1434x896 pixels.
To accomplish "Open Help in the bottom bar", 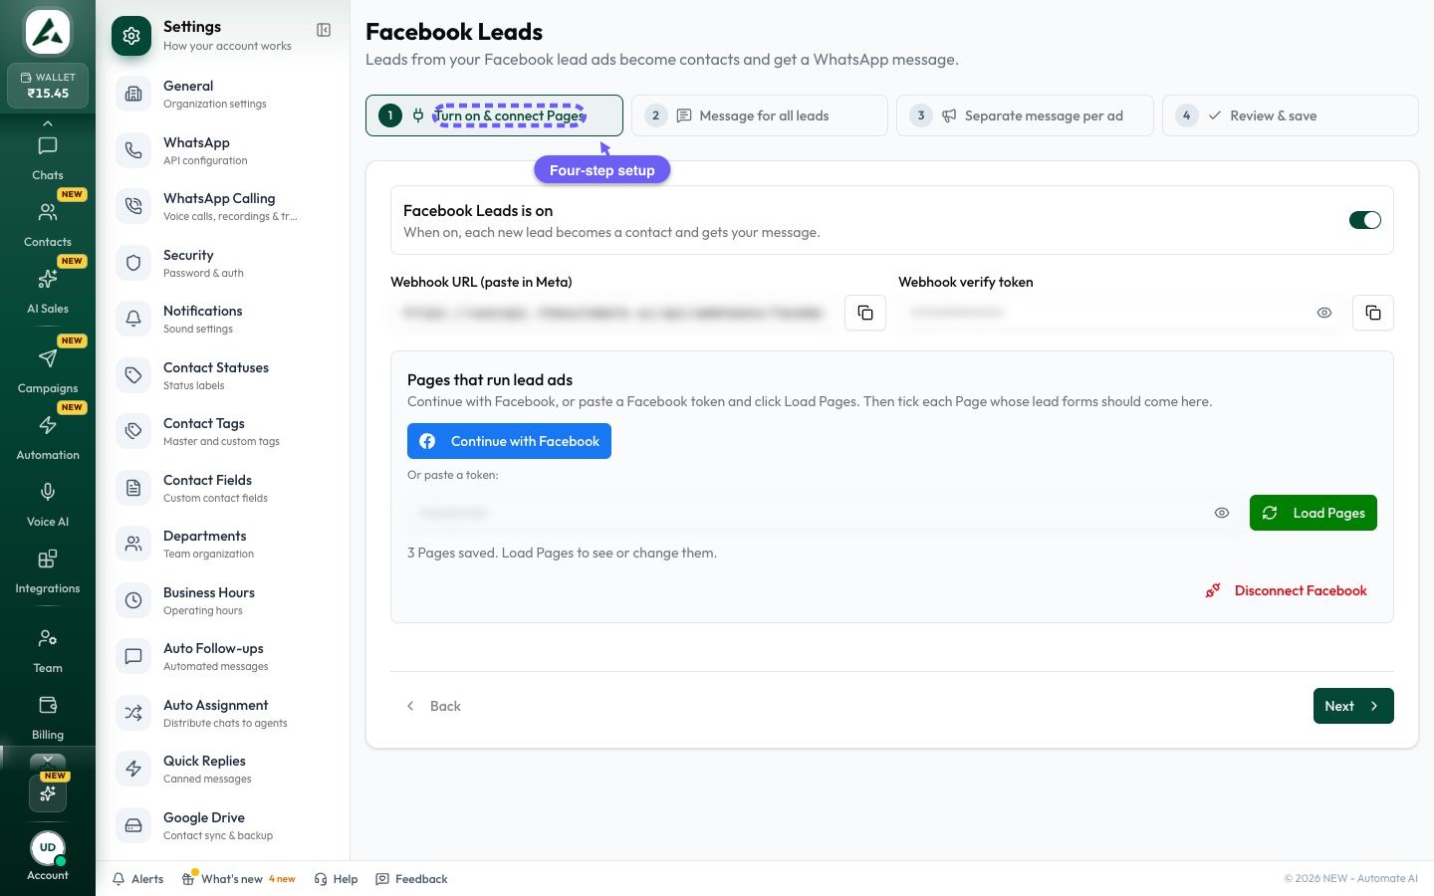I will (x=336, y=879).
